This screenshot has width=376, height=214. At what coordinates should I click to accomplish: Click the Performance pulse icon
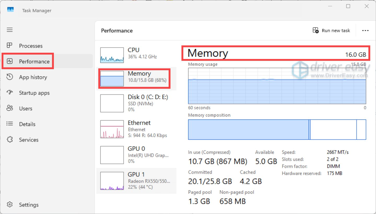coord(10,61)
